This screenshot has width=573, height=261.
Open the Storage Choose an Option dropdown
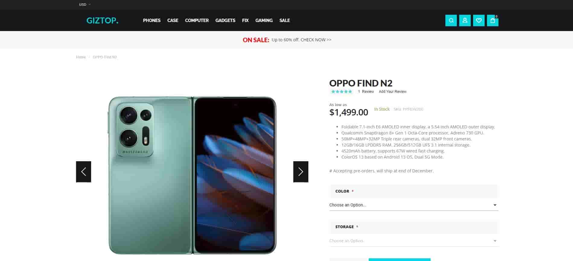pos(414,241)
